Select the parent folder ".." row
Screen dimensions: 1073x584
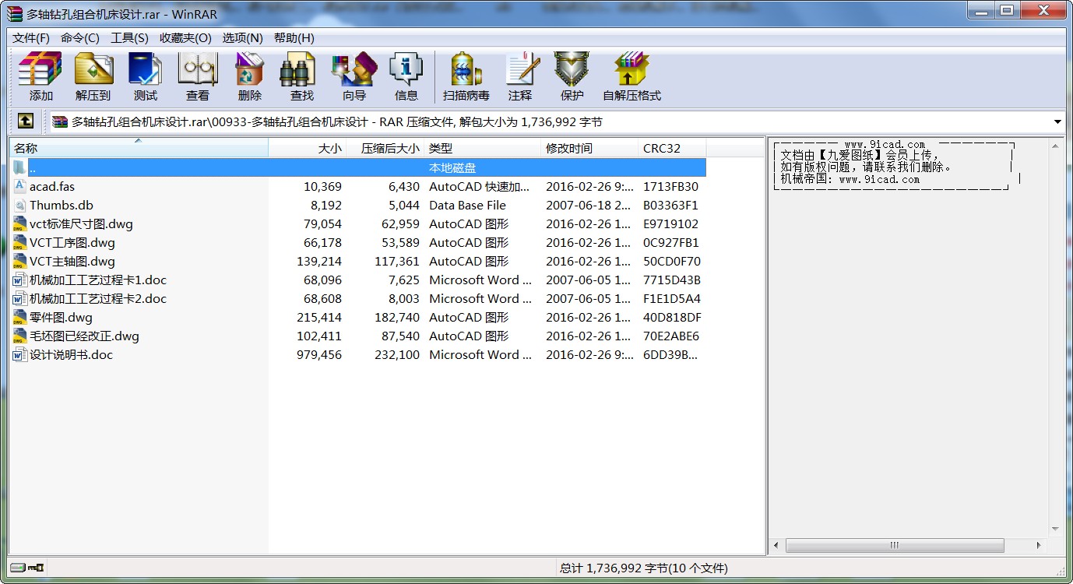[x=358, y=167]
